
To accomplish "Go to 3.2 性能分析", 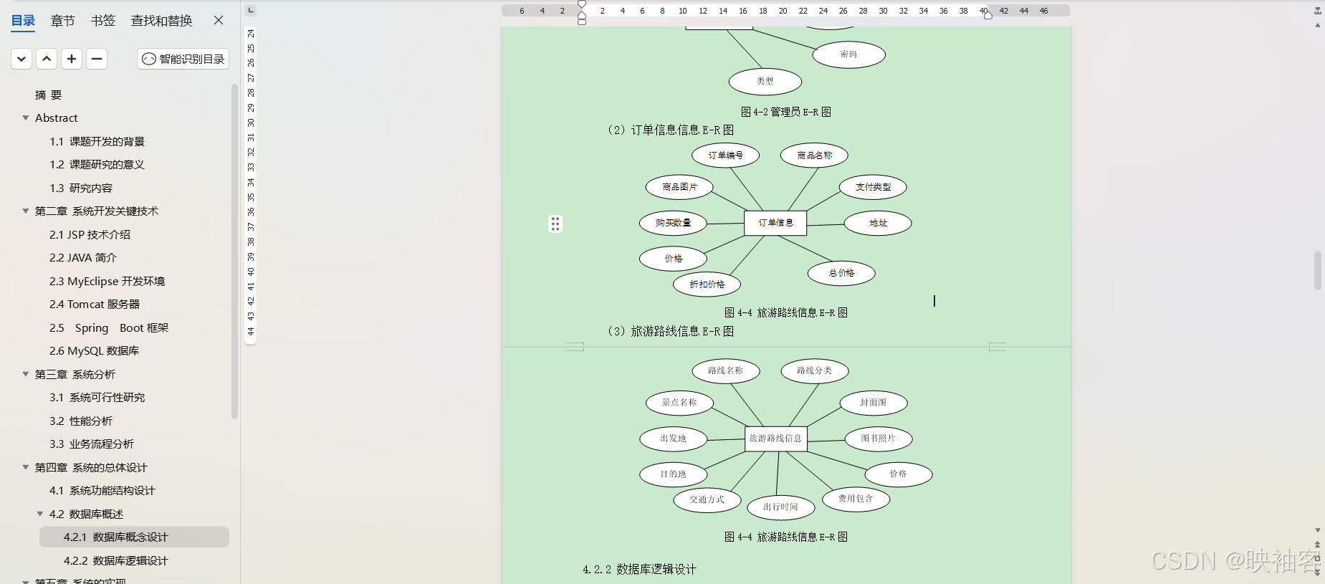I will [x=81, y=421].
